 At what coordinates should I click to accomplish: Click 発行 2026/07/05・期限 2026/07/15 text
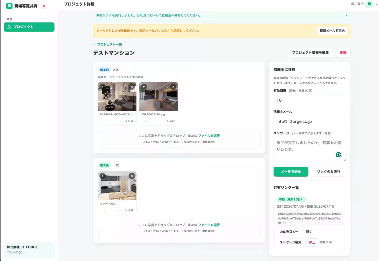click(305, 206)
